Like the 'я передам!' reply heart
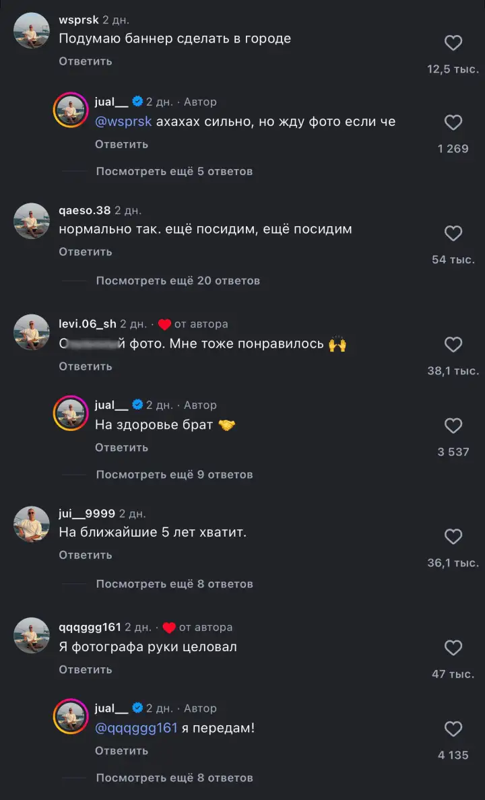Image resolution: width=485 pixels, height=800 pixels. pyautogui.click(x=453, y=729)
